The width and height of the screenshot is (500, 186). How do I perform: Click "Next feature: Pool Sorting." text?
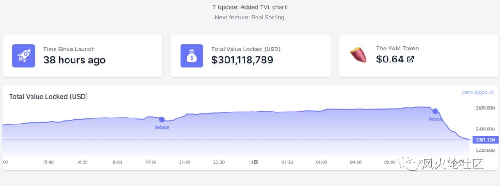pos(250,18)
